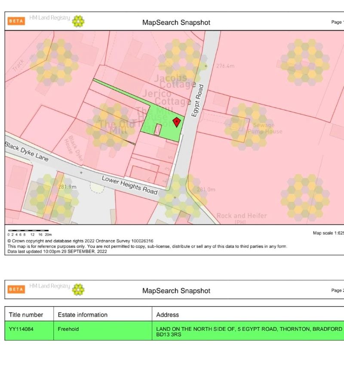Click the BETA badge above the map
This screenshot has height=379, width=344.
pos(16,21)
